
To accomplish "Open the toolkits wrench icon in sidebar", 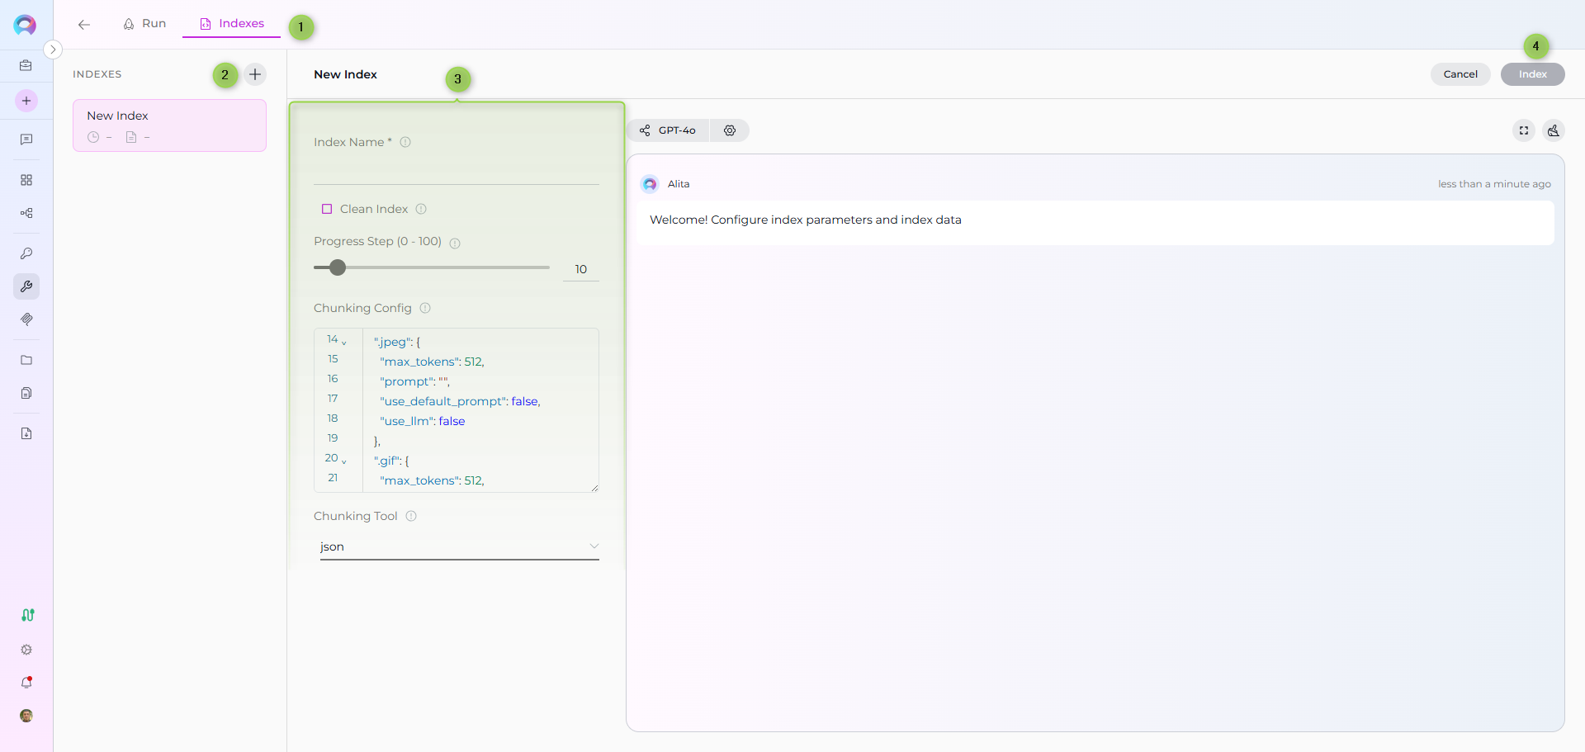I will pos(26,286).
